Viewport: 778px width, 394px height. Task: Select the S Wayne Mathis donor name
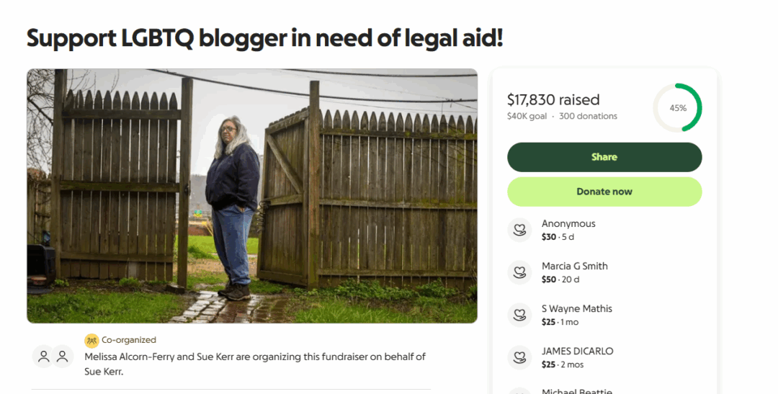tap(576, 309)
